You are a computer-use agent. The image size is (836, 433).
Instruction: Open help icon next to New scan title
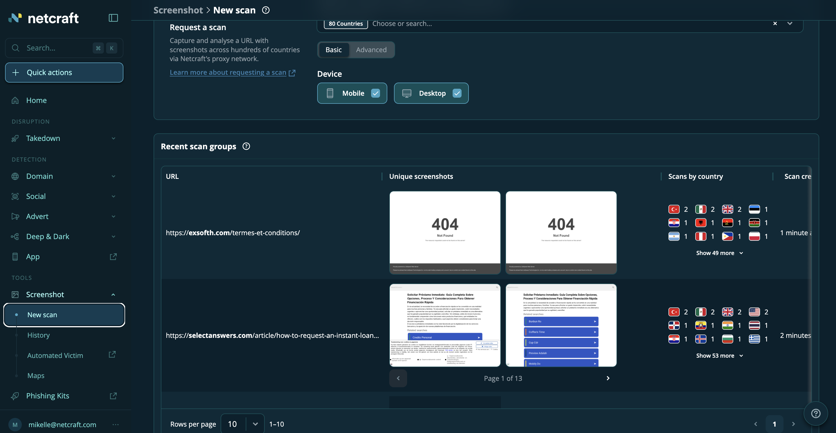pos(266,10)
